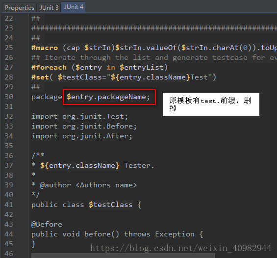Image resolution: width=277 pixels, height=258 pixels.
Task: Click line number 41 in gutter
Action: [x=9, y=205]
